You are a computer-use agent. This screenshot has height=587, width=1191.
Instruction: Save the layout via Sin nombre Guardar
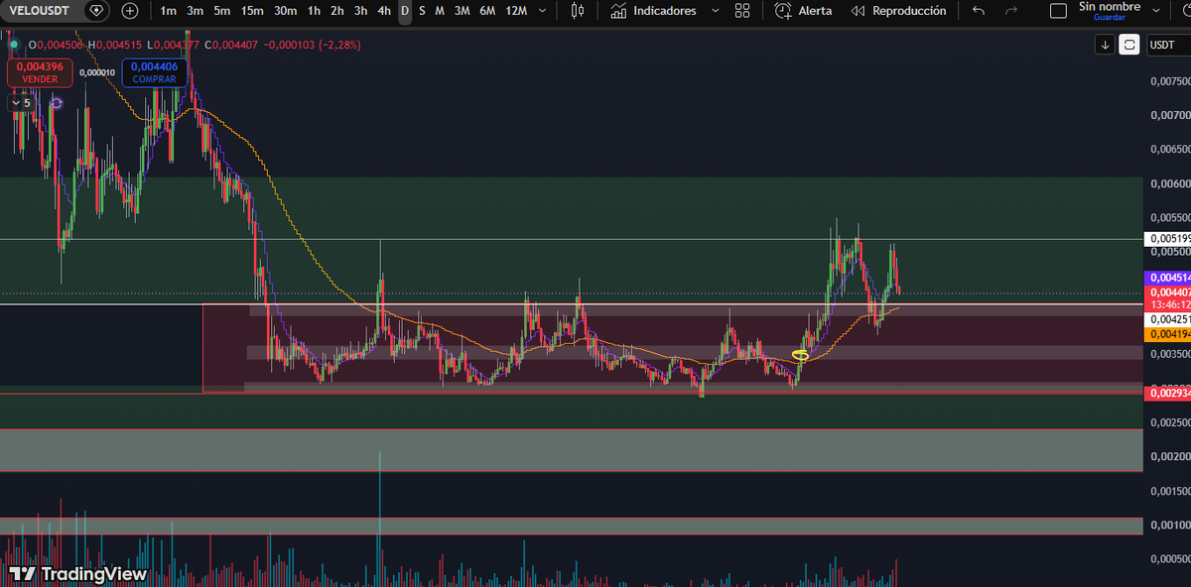(1110, 11)
